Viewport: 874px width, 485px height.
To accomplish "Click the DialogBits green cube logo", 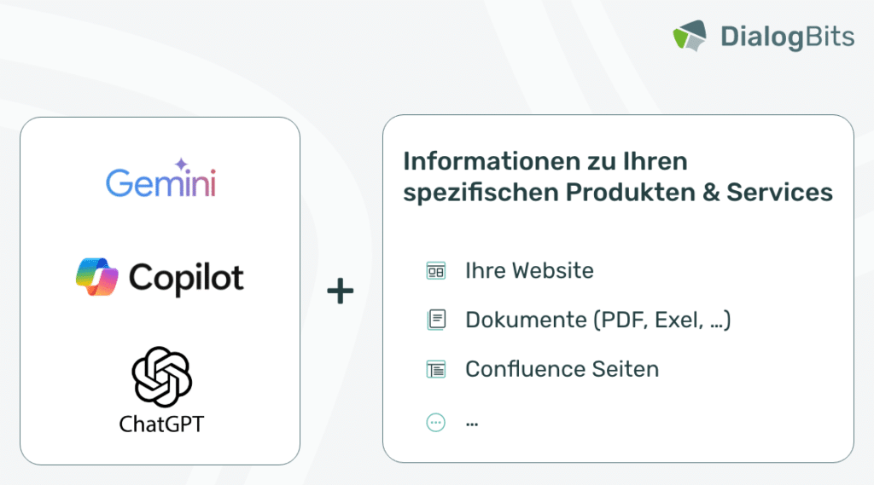I will point(690,36).
